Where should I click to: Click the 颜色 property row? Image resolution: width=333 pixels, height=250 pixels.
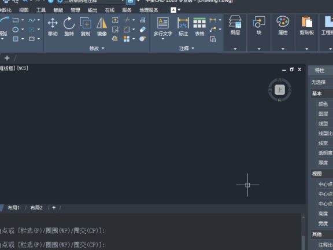(x=323, y=104)
